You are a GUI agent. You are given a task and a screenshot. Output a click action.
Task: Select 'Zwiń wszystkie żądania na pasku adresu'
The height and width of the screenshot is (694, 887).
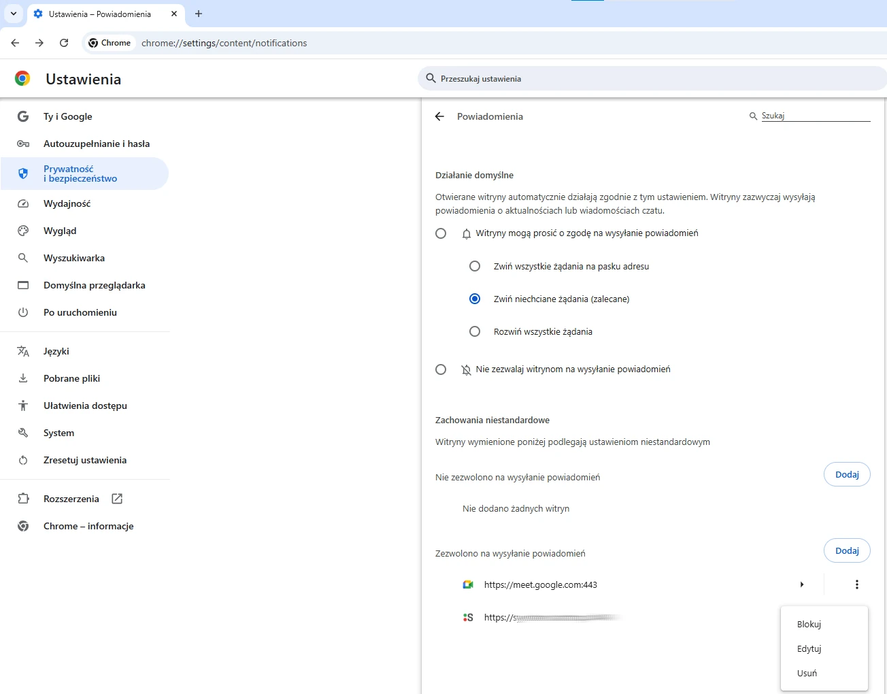point(475,266)
